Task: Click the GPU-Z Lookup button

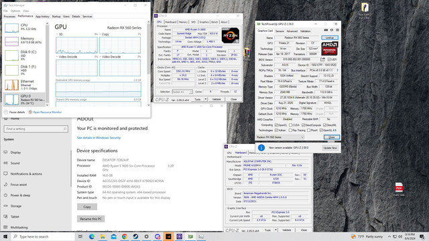Action: pos(330,37)
